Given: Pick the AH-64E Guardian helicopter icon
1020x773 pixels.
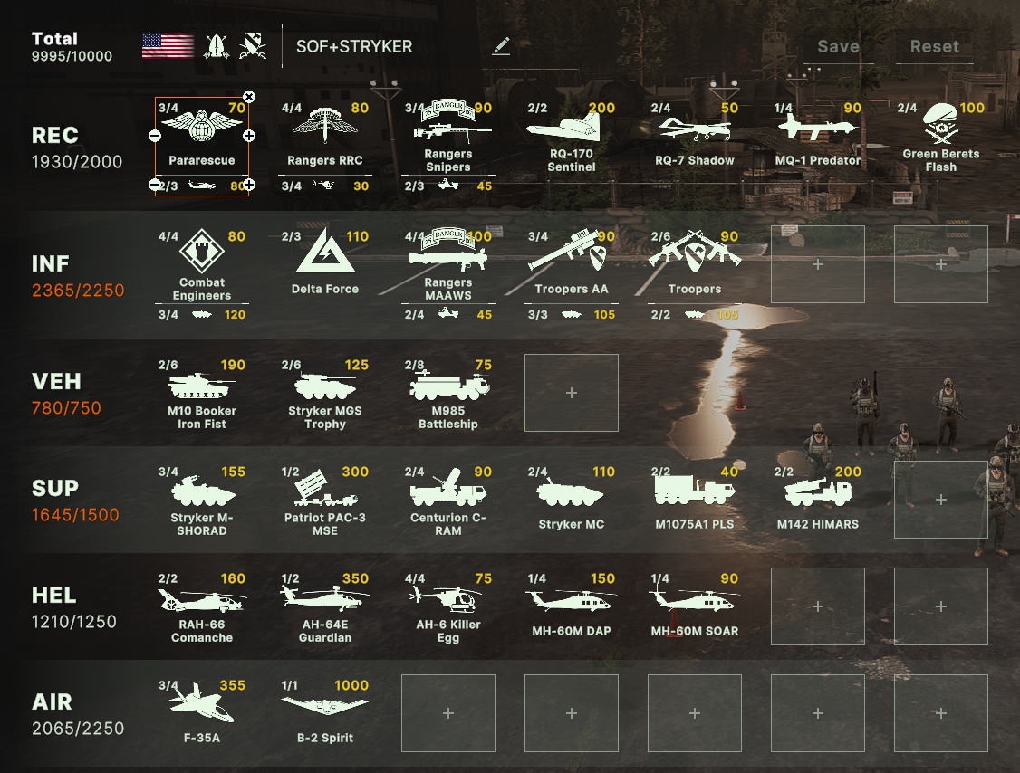Looking at the screenshot, I should pyautogui.click(x=324, y=597).
